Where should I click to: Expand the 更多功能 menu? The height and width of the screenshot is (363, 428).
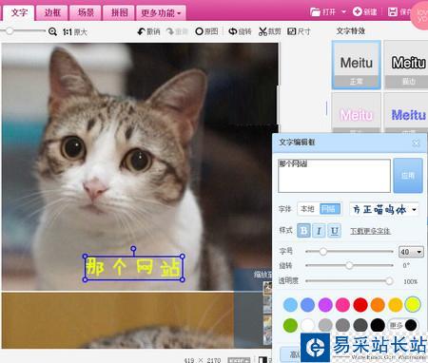click(161, 12)
